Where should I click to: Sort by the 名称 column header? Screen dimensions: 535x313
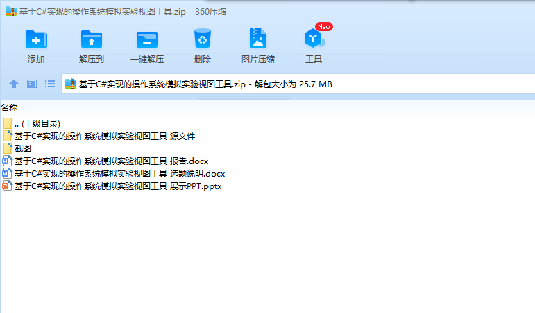pyautogui.click(x=9, y=108)
